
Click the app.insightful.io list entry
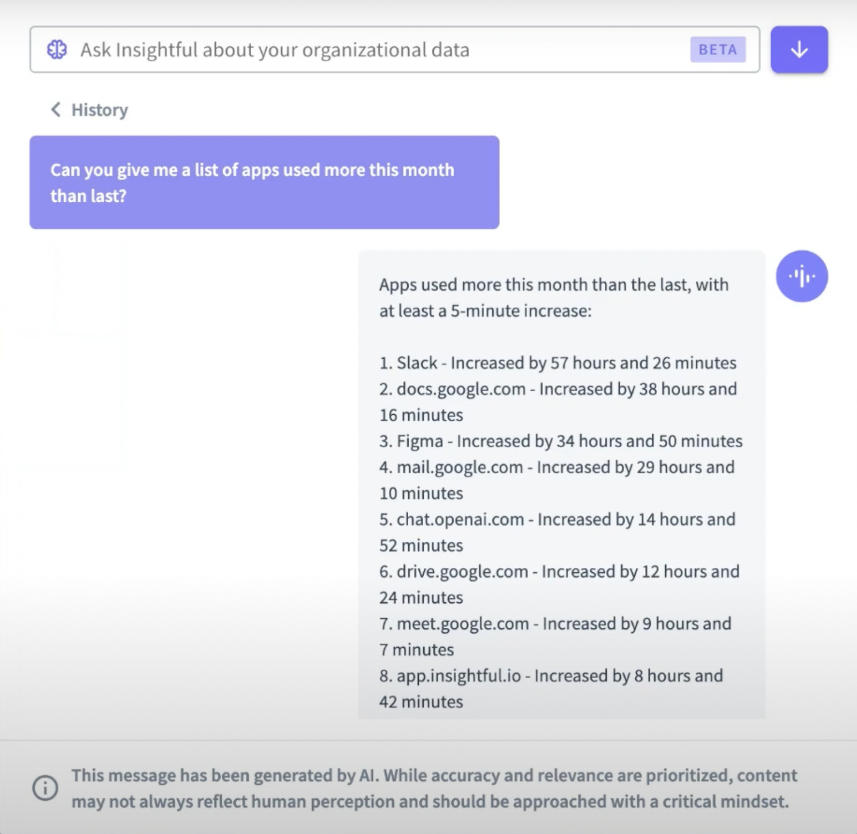(551, 688)
